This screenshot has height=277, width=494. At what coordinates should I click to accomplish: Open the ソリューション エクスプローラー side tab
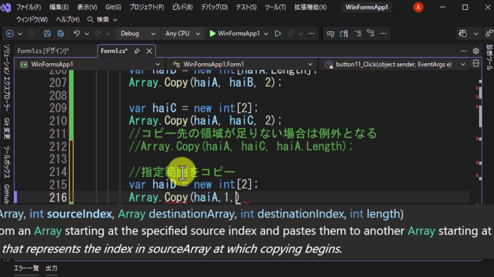click(7, 78)
